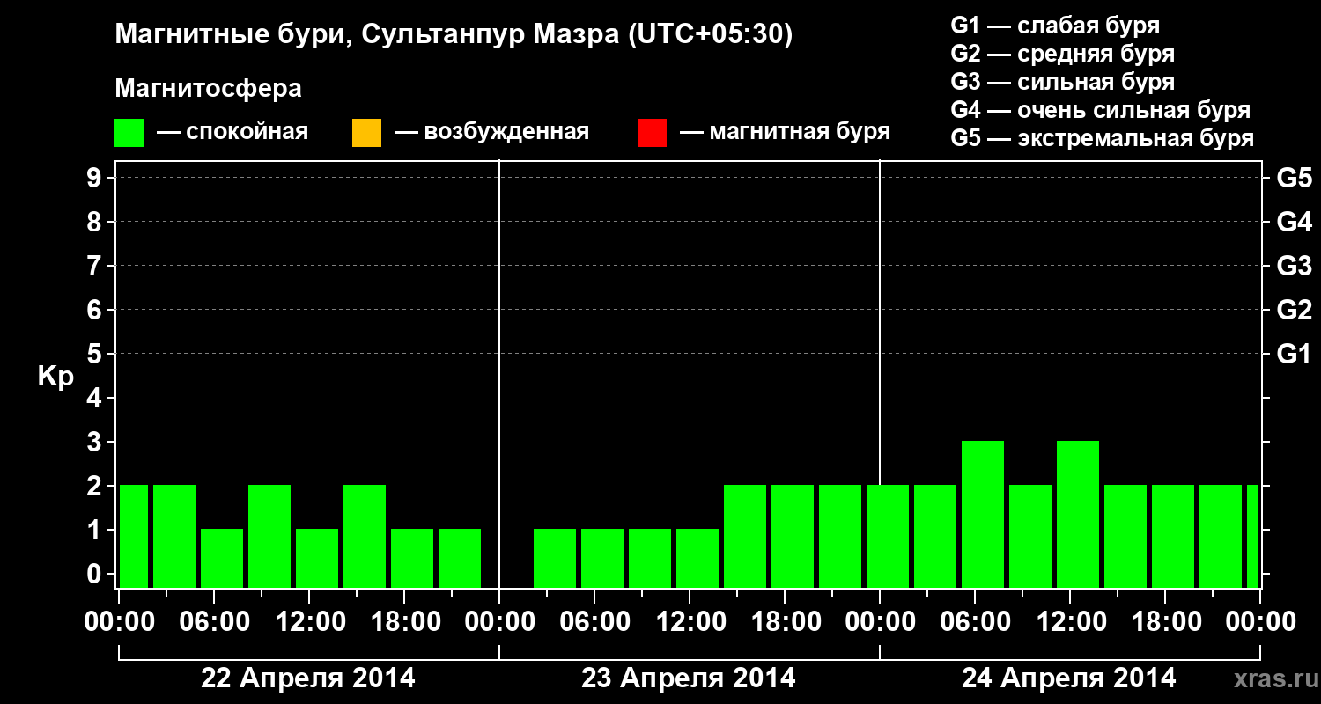1321x704 pixels.
Task: Select 'G2 — средняя буря' legend line
Action: coord(1063,54)
